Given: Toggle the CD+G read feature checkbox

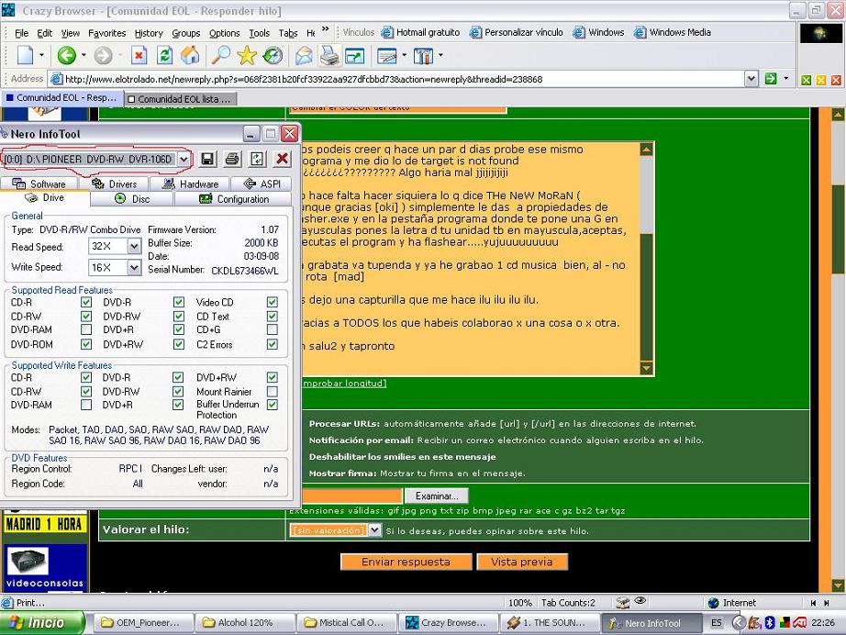Looking at the screenshot, I should pos(272,330).
